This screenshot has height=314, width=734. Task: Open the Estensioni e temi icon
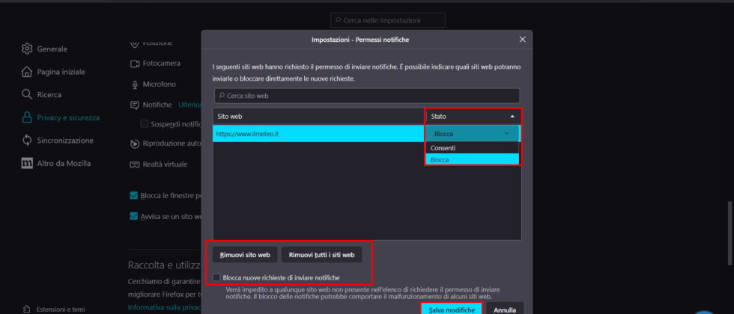click(27, 310)
